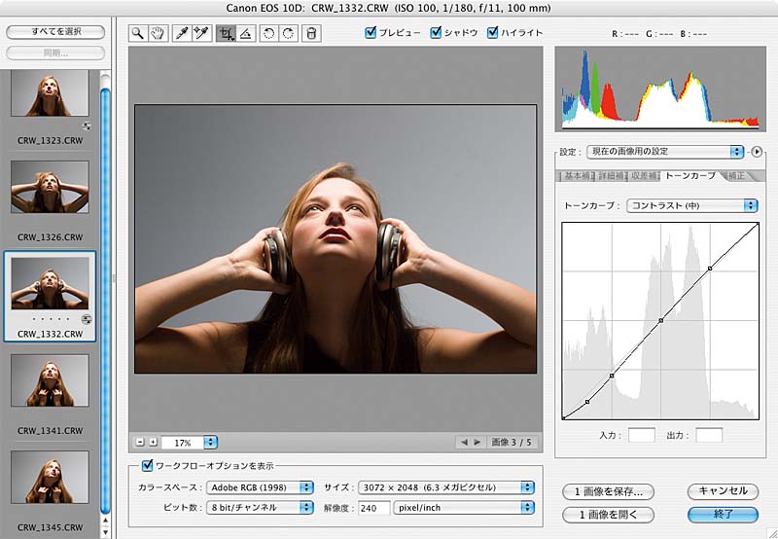Open the トーンカーブ preset dropdown
The height and width of the screenshot is (539, 778).
click(691, 205)
